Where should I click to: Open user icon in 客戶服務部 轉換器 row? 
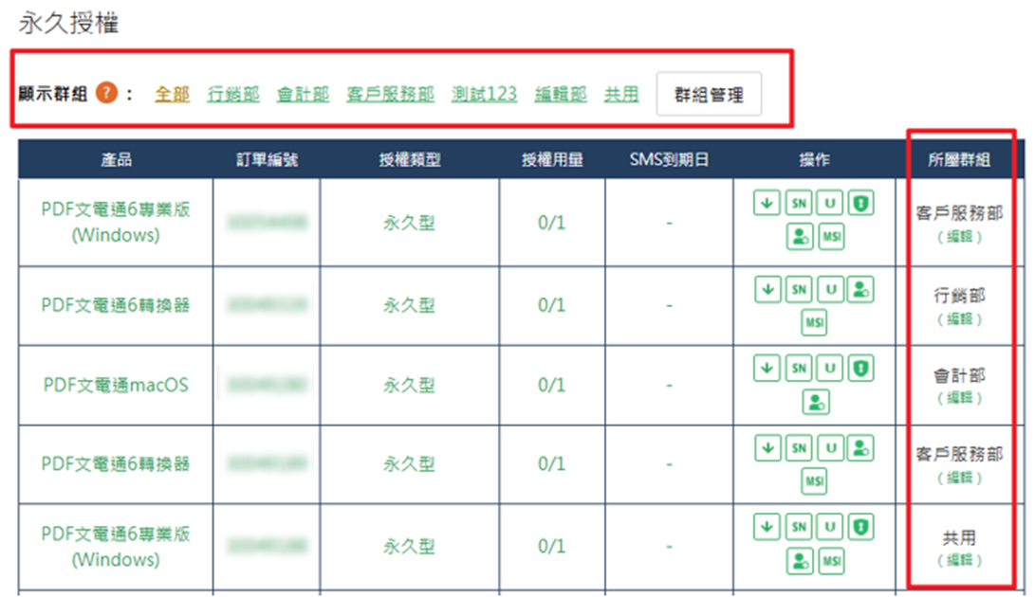pyautogui.click(x=860, y=448)
